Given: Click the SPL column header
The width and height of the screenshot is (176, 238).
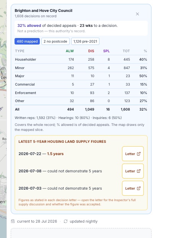Looking at the screenshot, I should 106,51.
